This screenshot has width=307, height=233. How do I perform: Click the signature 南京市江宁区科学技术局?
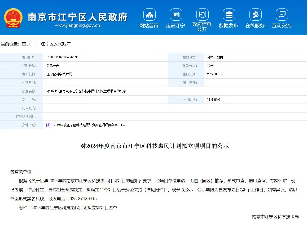pyautogui.click(x=275, y=217)
